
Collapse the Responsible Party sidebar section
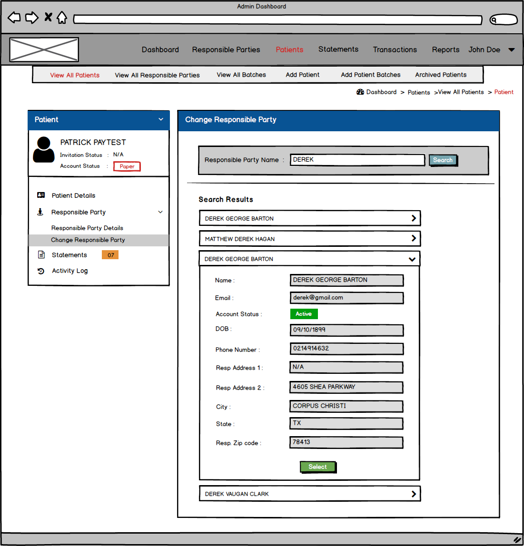[160, 212]
